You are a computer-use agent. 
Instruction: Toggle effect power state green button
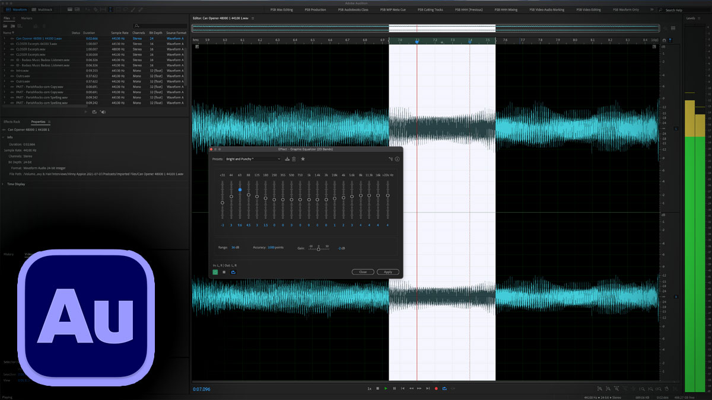coord(215,272)
